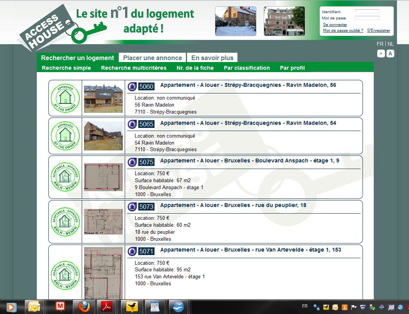409x314 pixels.
Task: Select Par classification in the submenu
Action: pos(247,68)
